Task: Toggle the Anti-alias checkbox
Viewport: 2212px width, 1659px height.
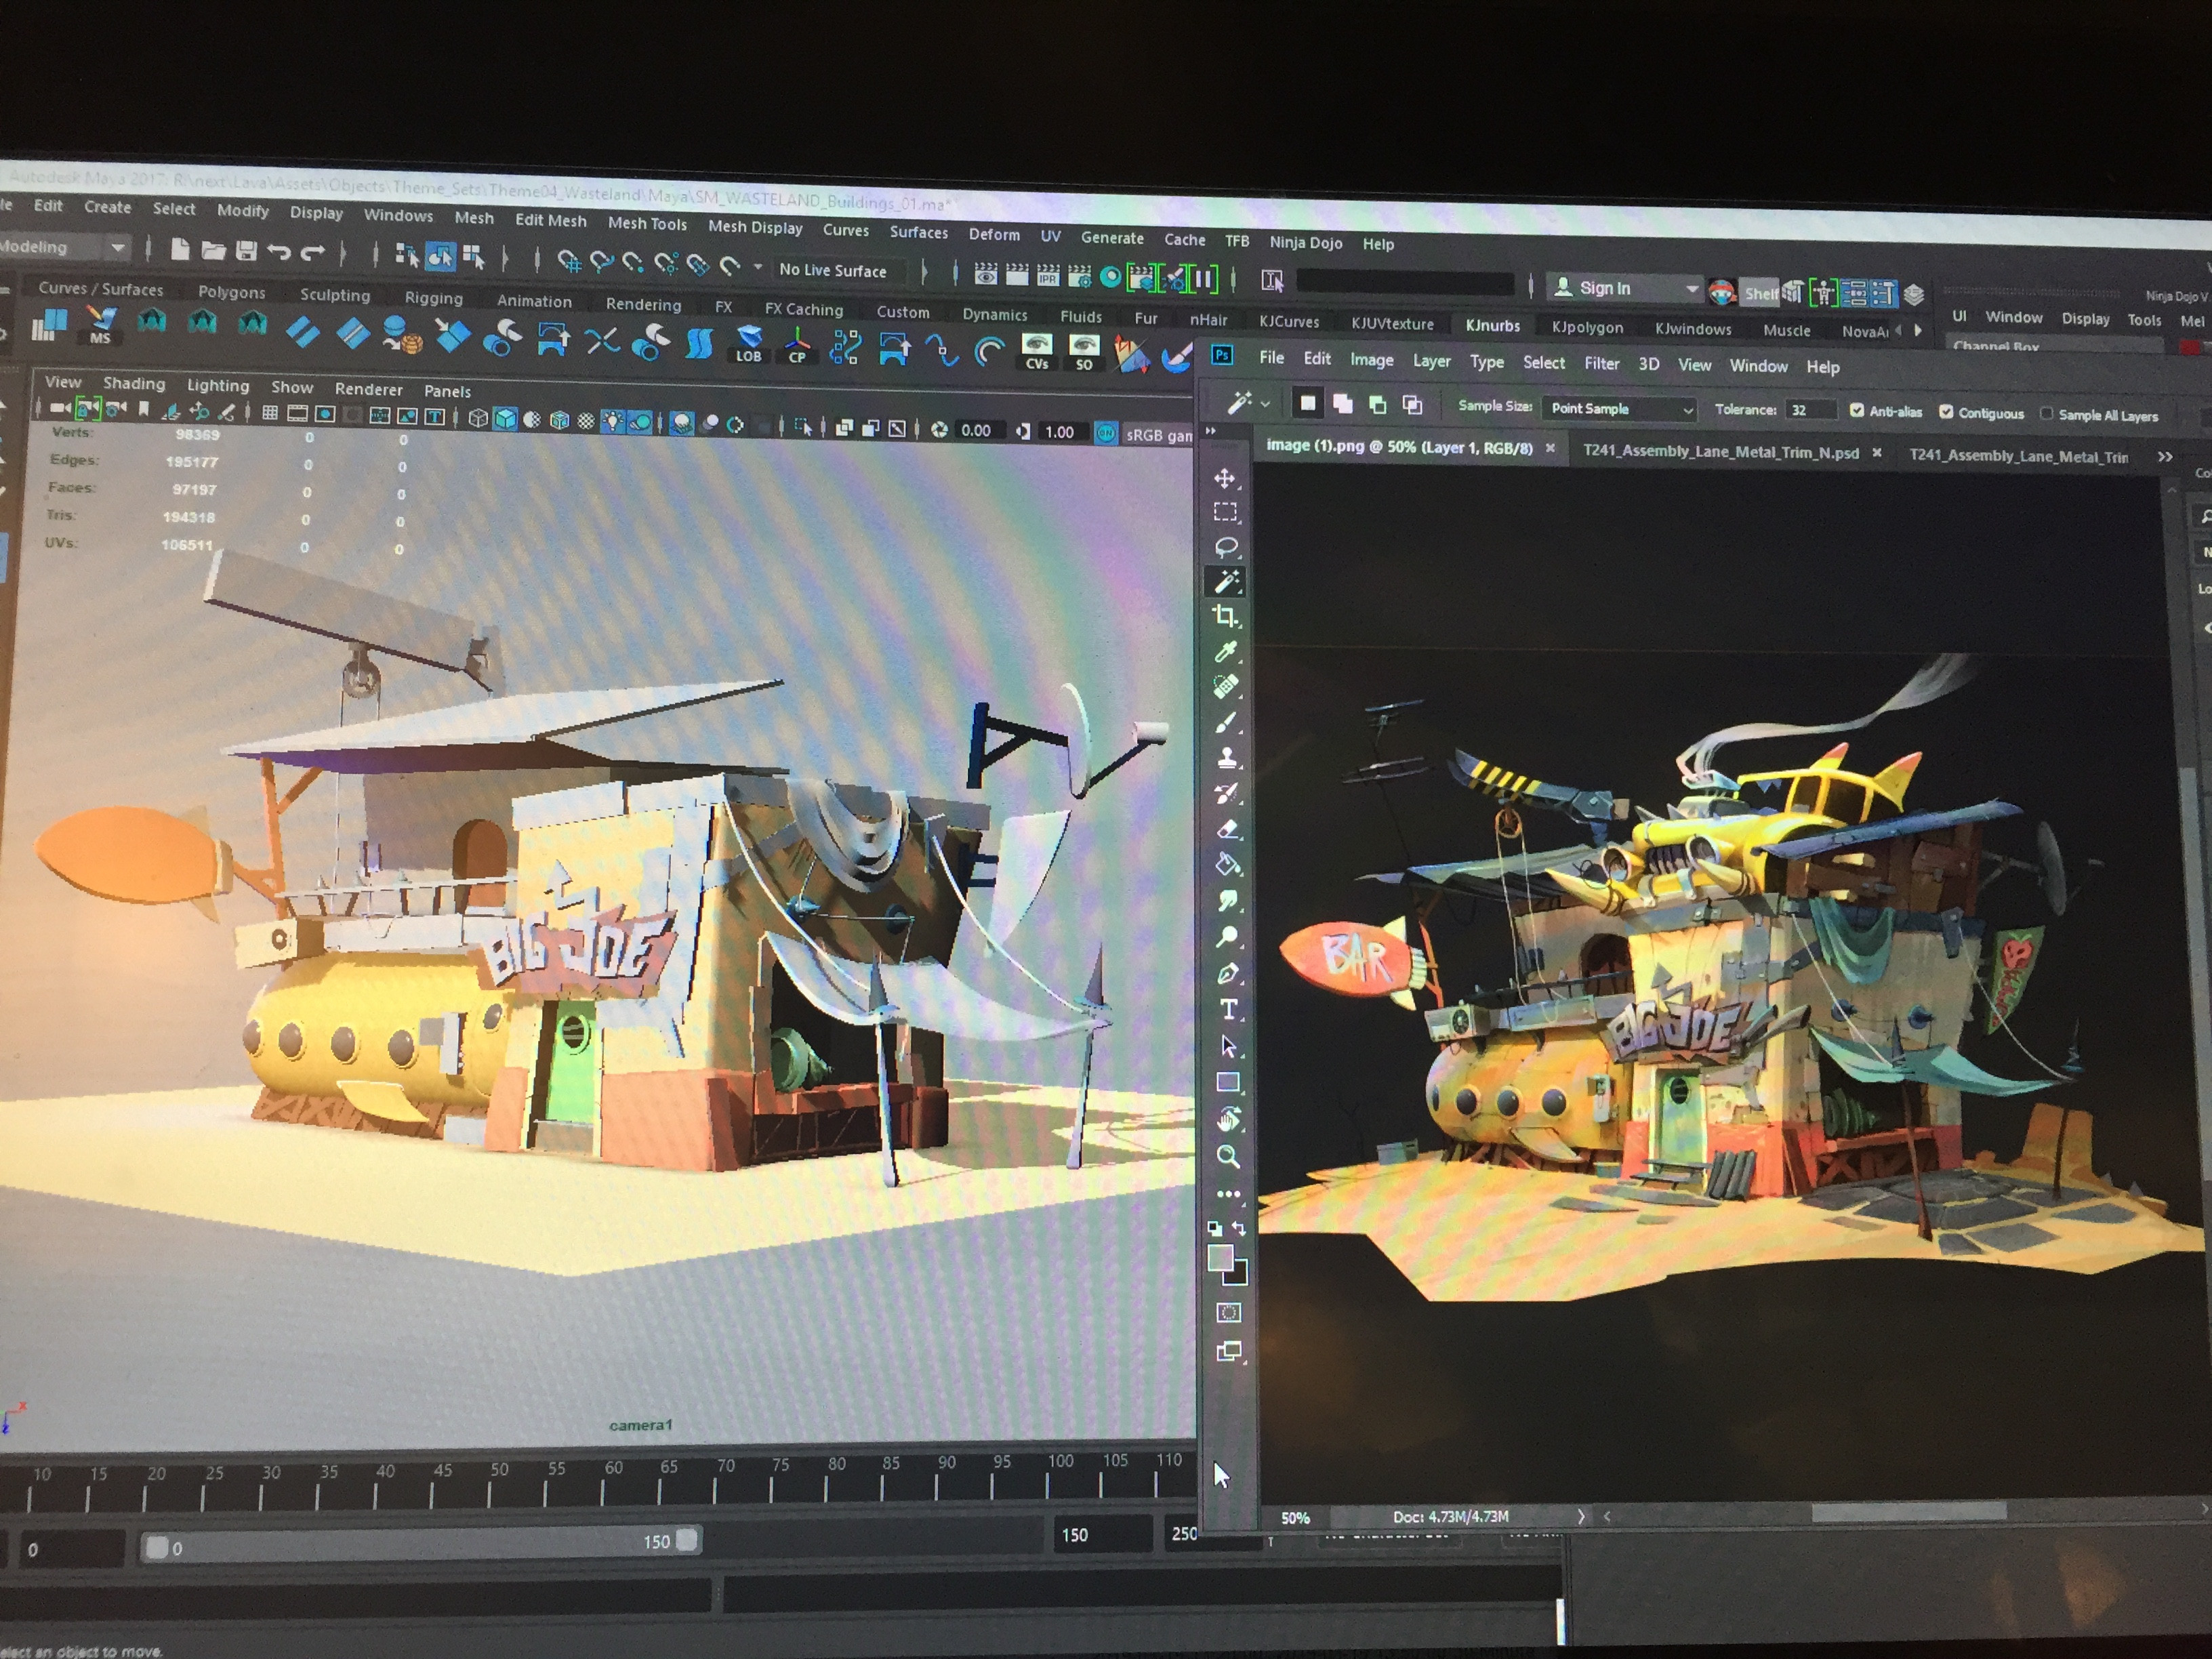Action: click(x=1856, y=411)
